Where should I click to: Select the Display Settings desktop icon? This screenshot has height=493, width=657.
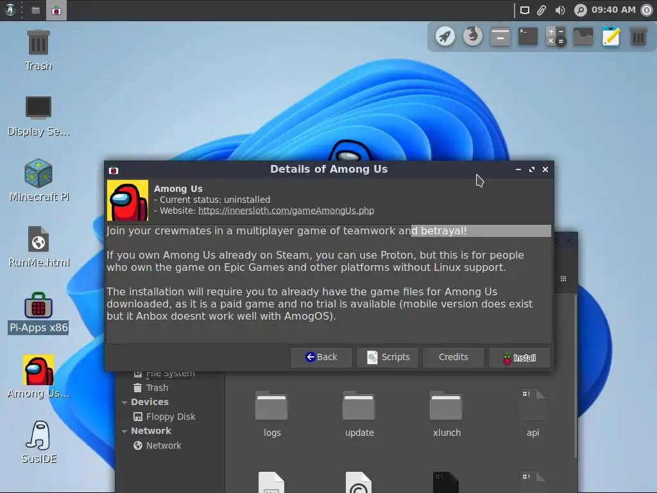38,116
